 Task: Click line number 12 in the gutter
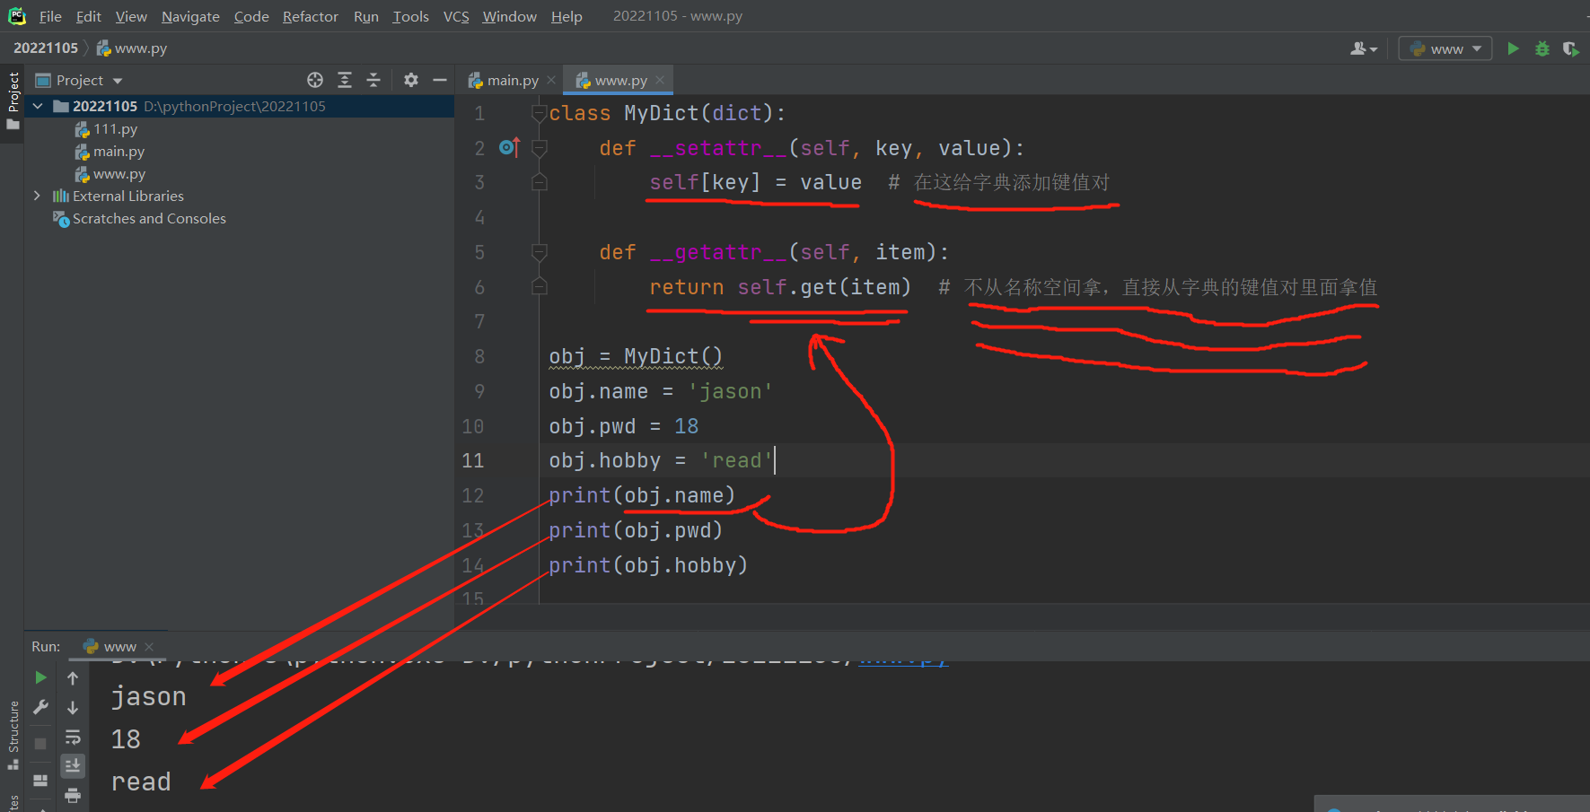473,495
